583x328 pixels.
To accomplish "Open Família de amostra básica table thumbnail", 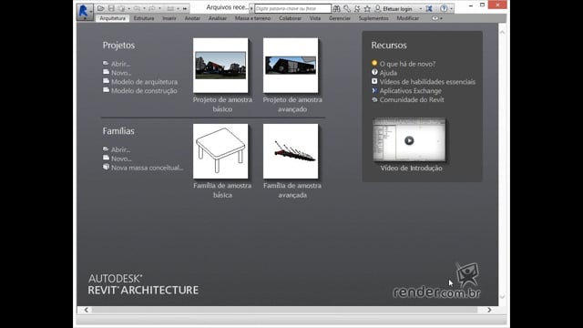I will point(220,151).
